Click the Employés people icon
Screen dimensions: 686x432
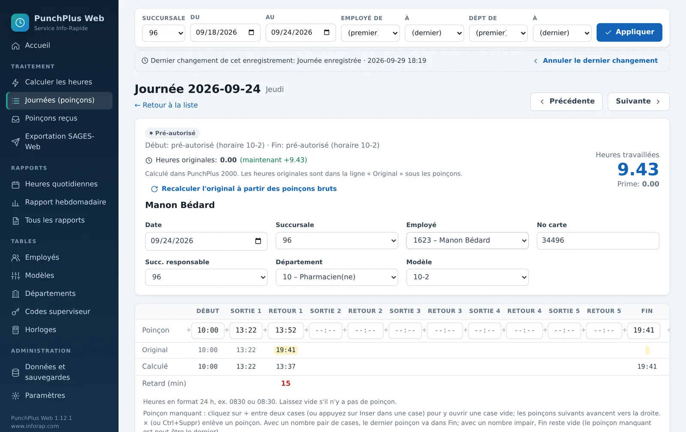[x=15, y=258]
